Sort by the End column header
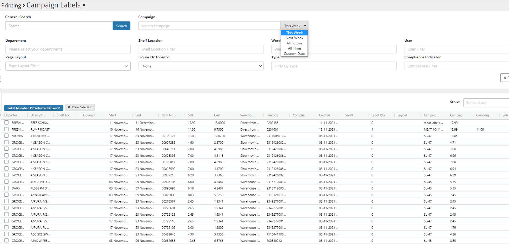This screenshot has width=509, height=244. click(x=138, y=115)
